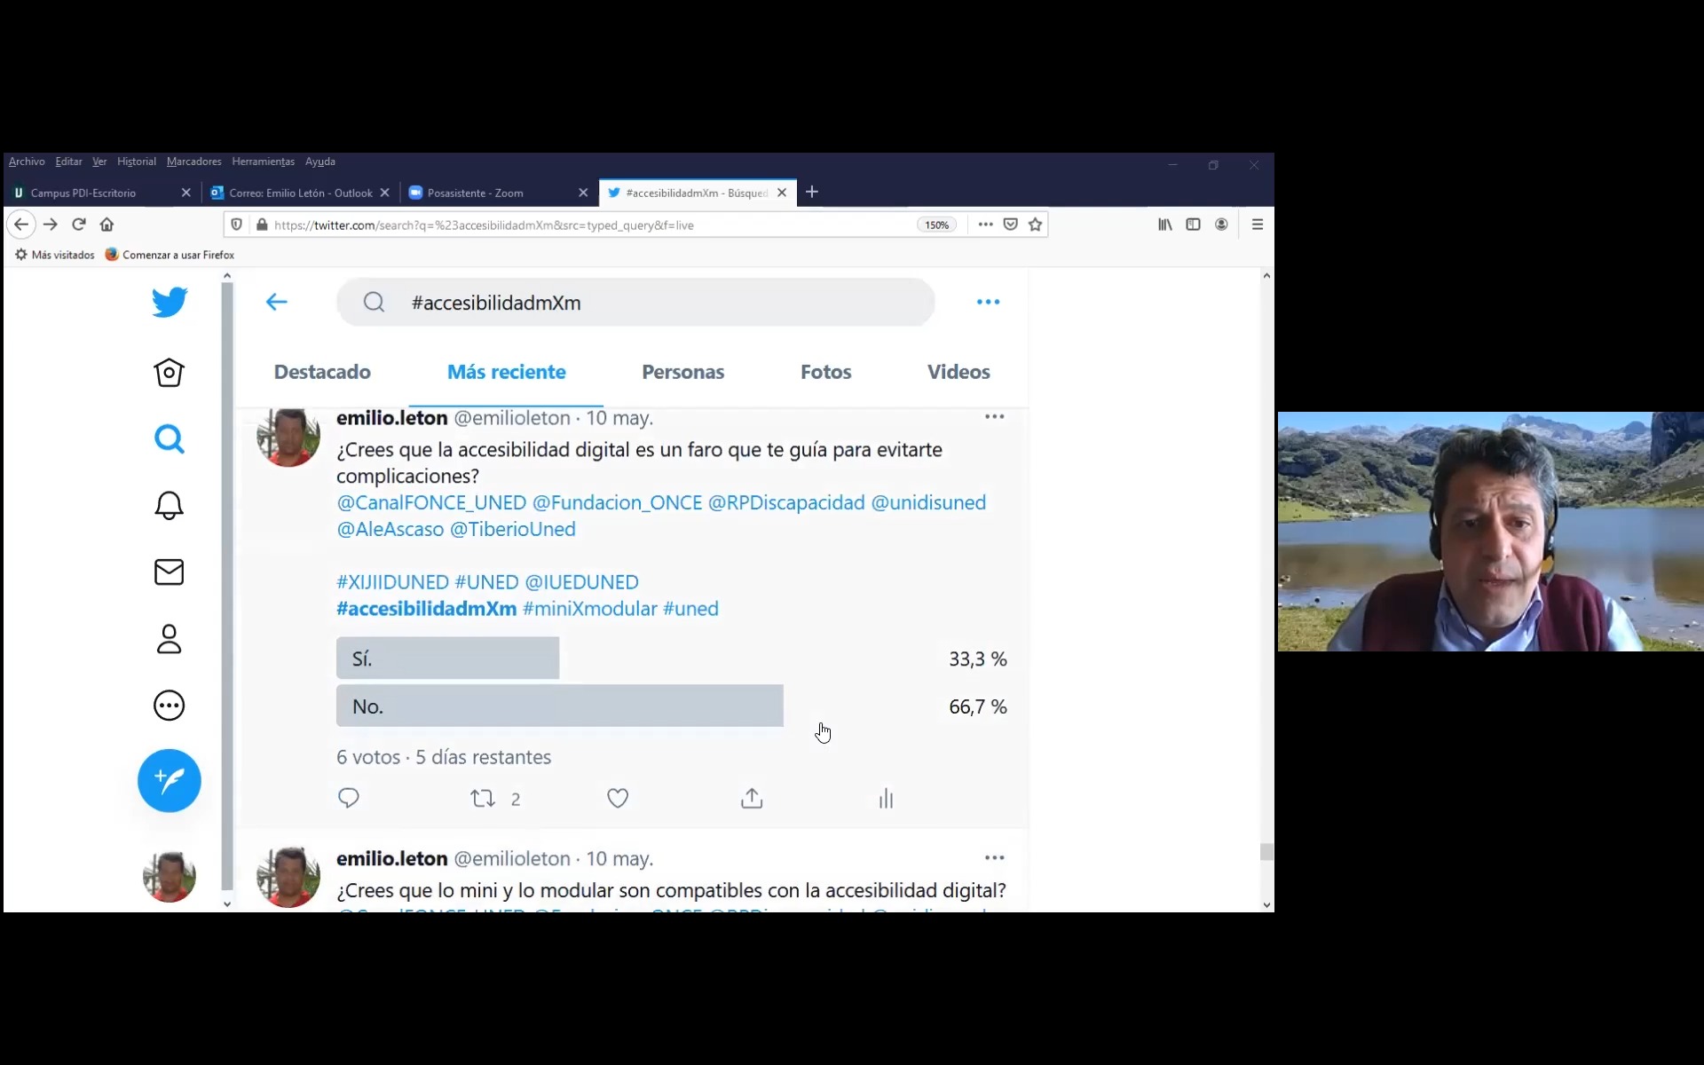
Task: Click the No. poll result bar
Action: tap(559, 706)
